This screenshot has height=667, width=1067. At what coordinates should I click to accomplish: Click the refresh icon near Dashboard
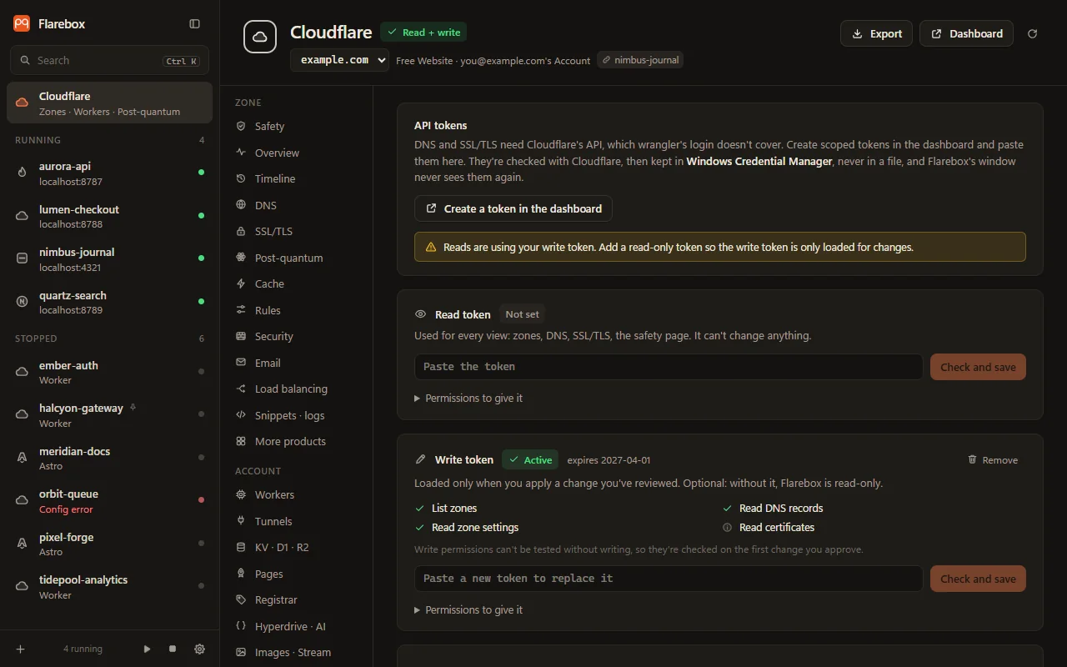(x=1033, y=34)
